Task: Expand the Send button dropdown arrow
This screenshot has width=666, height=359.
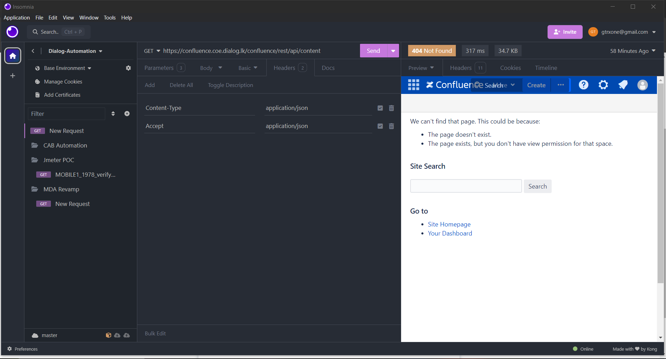Action: 393,51
